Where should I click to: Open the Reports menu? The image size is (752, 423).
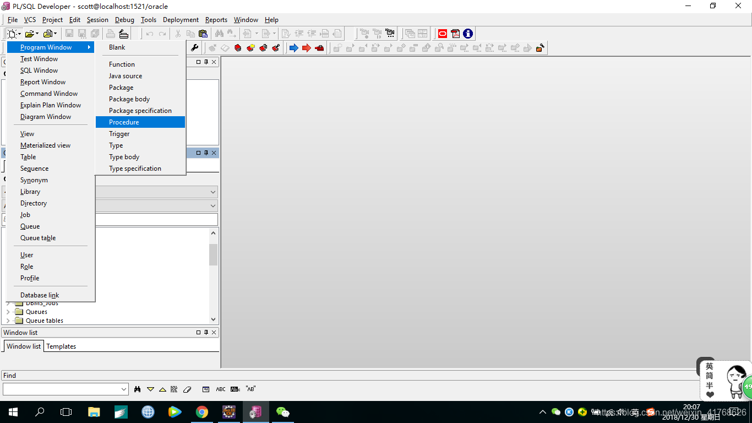pyautogui.click(x=216, y=20)
